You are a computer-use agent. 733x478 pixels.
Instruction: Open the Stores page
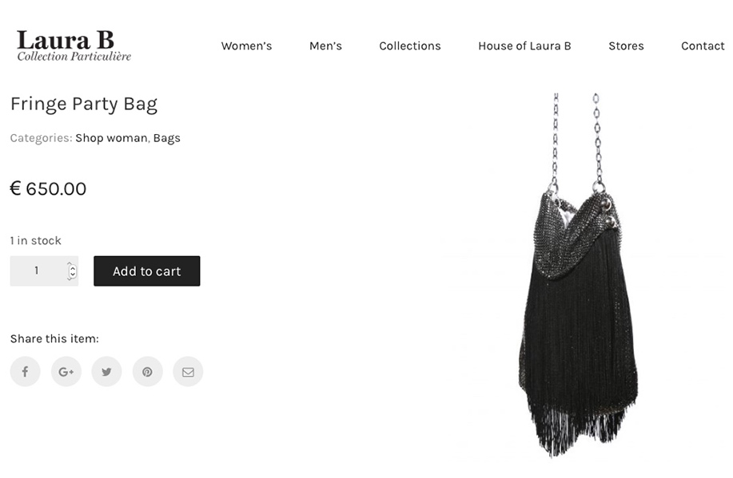(626, 45)
